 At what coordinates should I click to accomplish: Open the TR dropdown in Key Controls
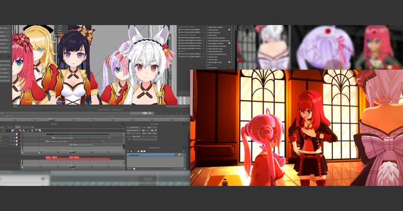pos(134,133)
